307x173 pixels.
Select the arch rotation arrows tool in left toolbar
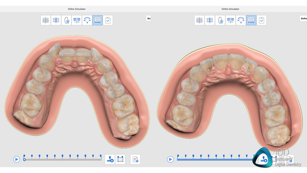coord(87,20)
